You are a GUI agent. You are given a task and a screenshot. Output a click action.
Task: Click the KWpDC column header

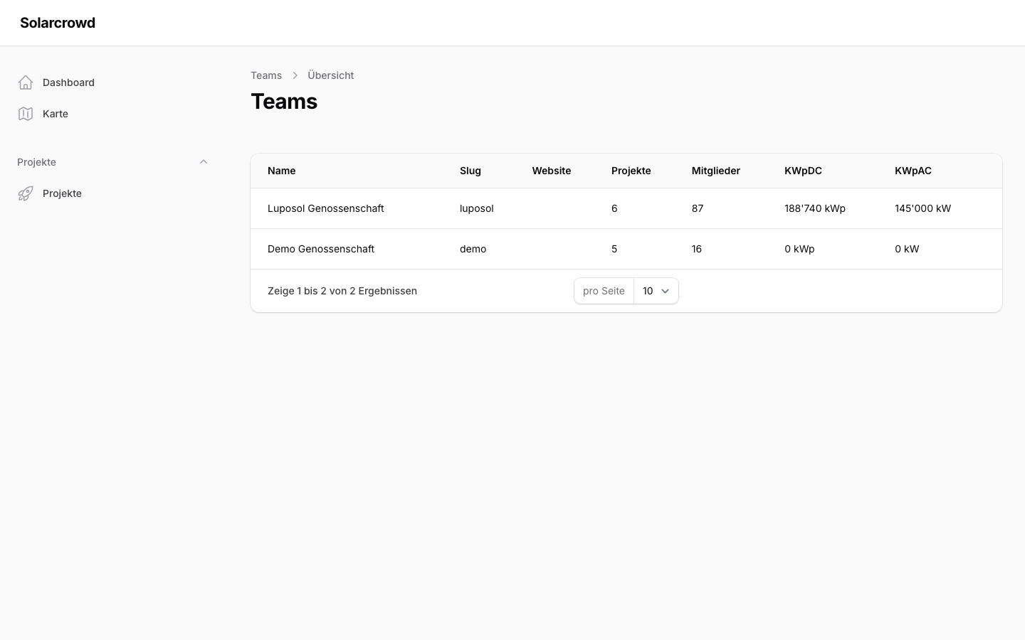[x=803, y=171]
